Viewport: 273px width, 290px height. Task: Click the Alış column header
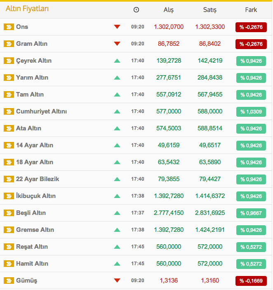click(x=169, y=10)
